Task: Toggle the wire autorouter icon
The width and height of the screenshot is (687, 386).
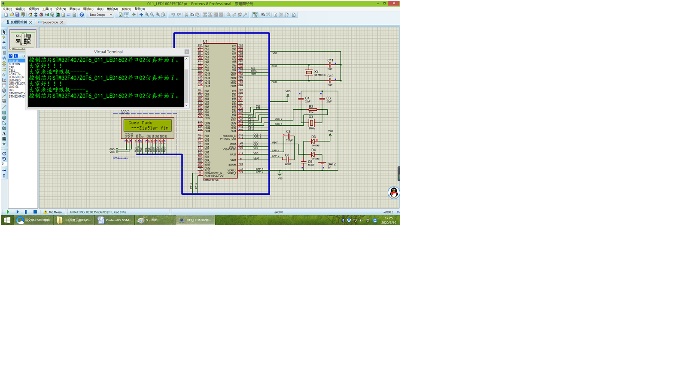Action: click(255, 15)
